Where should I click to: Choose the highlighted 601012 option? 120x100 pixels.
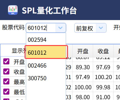[46, 52]
